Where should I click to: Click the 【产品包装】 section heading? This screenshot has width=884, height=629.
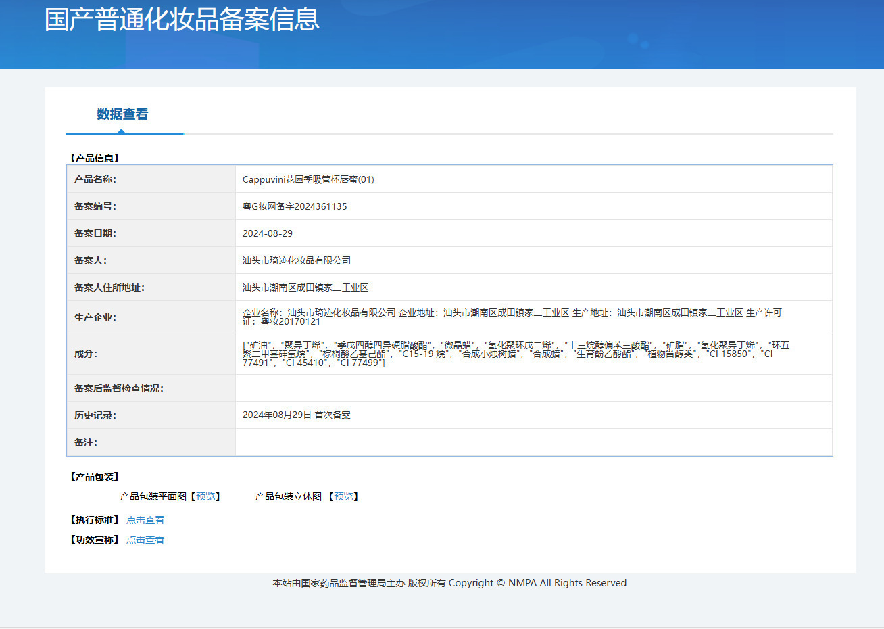pos(95,477)
